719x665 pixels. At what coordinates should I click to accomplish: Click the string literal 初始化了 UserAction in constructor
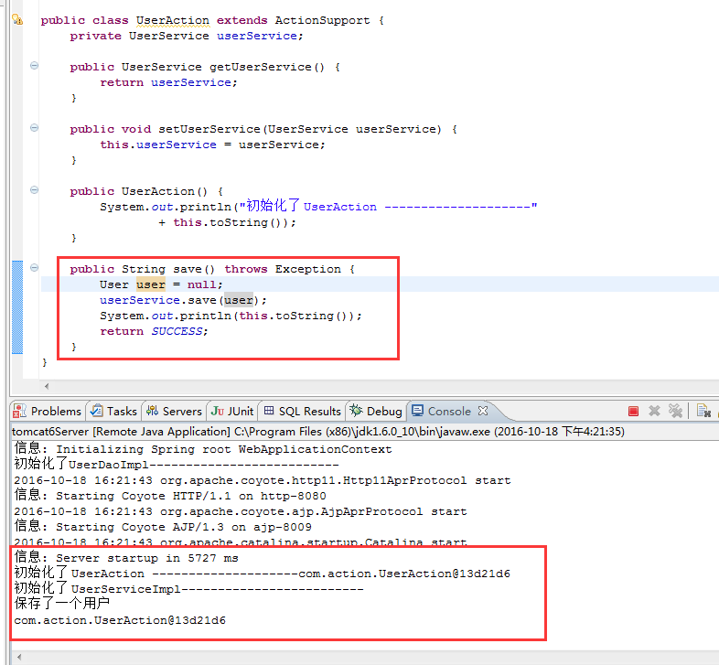(x=388, y=207)
